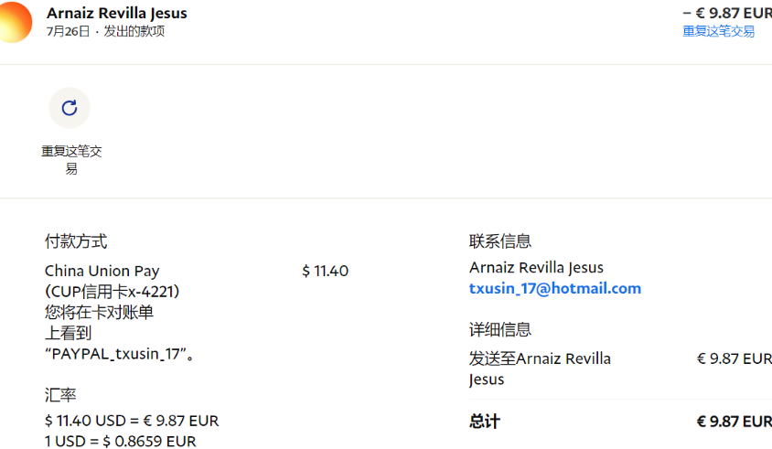Click the 联系信息 section heading
Image resolution: width=772 pixels, height=449 pixels.
point(500,241)
